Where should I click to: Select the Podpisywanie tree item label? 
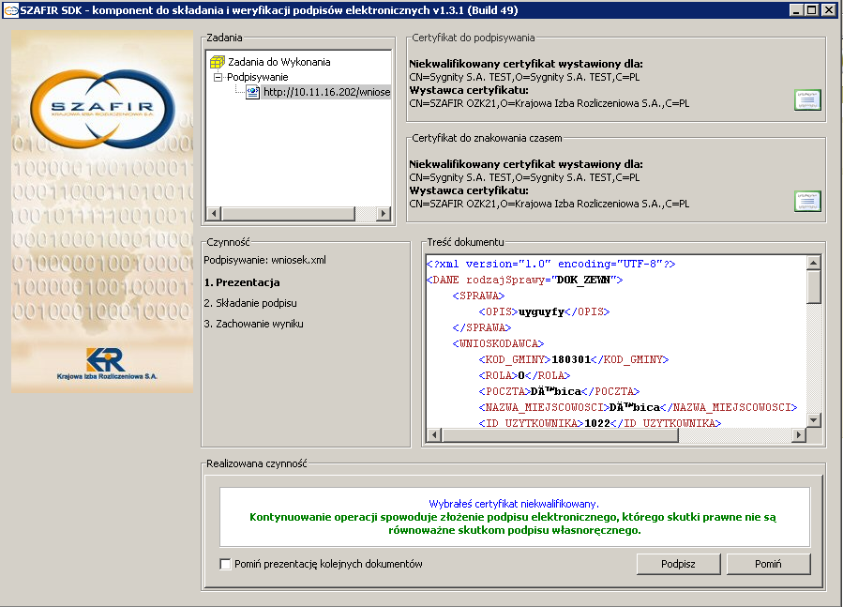coord(258,77)
